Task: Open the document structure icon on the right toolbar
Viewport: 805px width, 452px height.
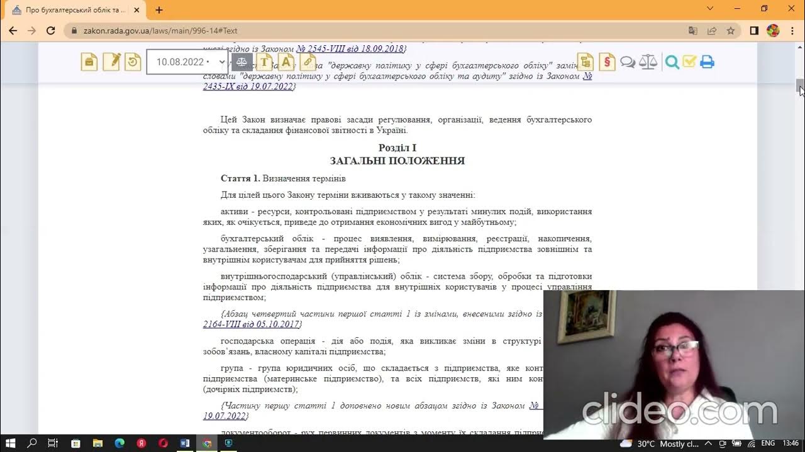Action: pos(586,62)
